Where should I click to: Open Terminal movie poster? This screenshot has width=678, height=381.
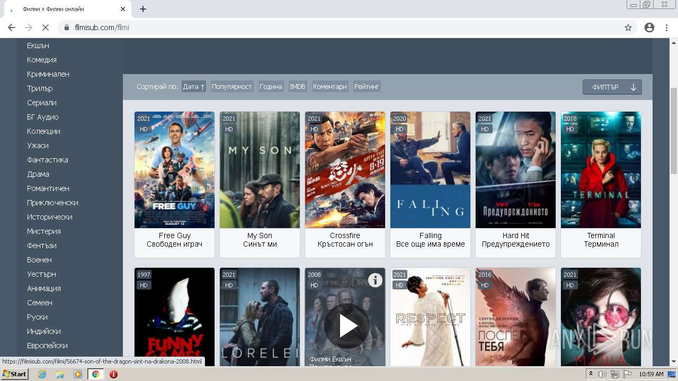[x=601, y=170]
